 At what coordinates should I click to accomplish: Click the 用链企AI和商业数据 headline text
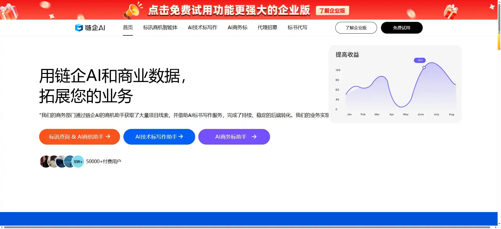pos(113,76)
